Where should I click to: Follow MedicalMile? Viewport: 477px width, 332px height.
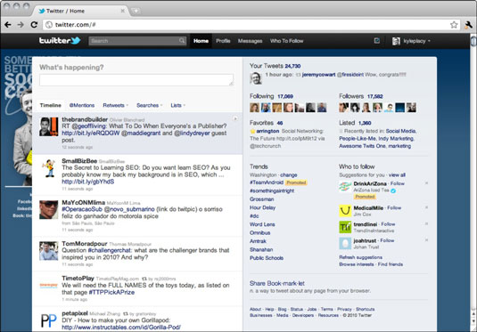(394, 207)
